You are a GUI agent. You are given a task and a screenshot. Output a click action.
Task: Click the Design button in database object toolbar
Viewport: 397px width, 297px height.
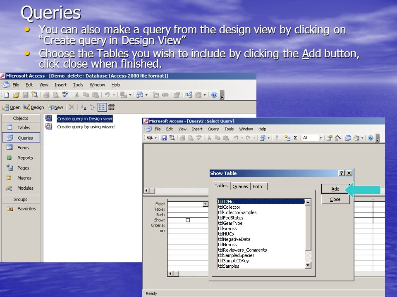[33, 107]
